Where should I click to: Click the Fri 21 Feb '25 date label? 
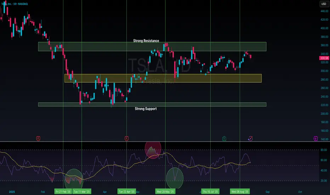coord(63,191)
